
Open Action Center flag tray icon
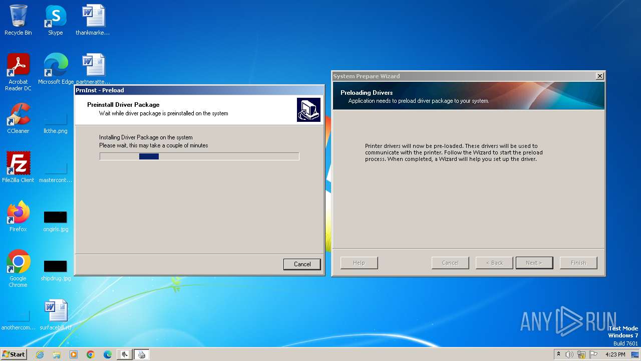(x=593, y=354)
